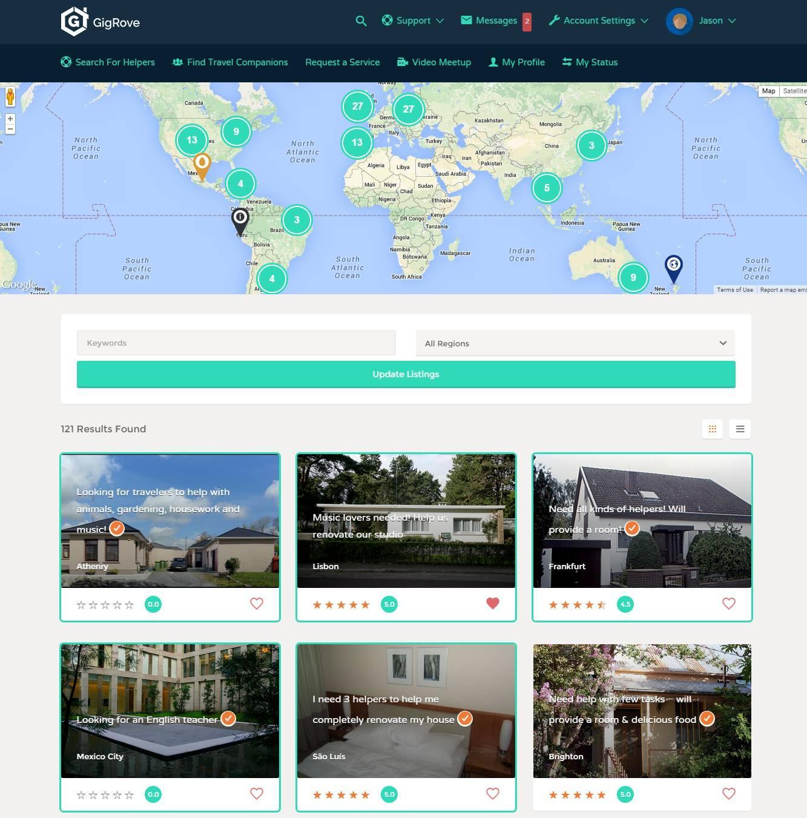Click the GigRove logo

tap(100, 22)
